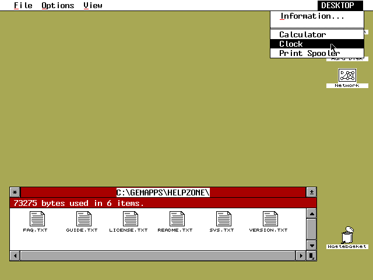
Task: Open the View menu
Action: (x=93, y=5)
